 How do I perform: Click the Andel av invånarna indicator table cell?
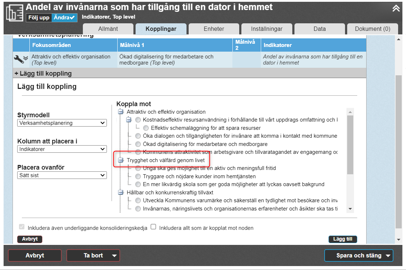pyautogui.click(x=313, y=60)
